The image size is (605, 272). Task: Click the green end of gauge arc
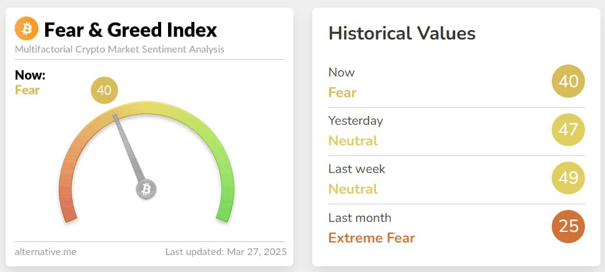click(224, 214)
